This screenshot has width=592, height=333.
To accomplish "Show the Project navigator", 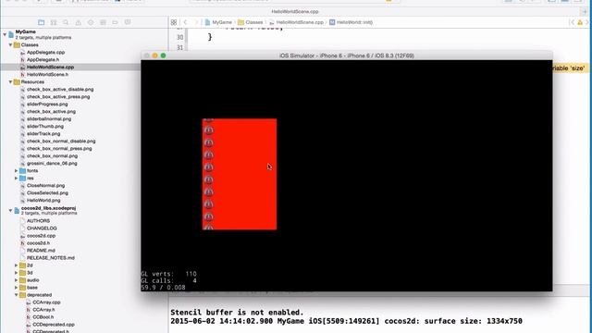I will (x=41, y=22).
